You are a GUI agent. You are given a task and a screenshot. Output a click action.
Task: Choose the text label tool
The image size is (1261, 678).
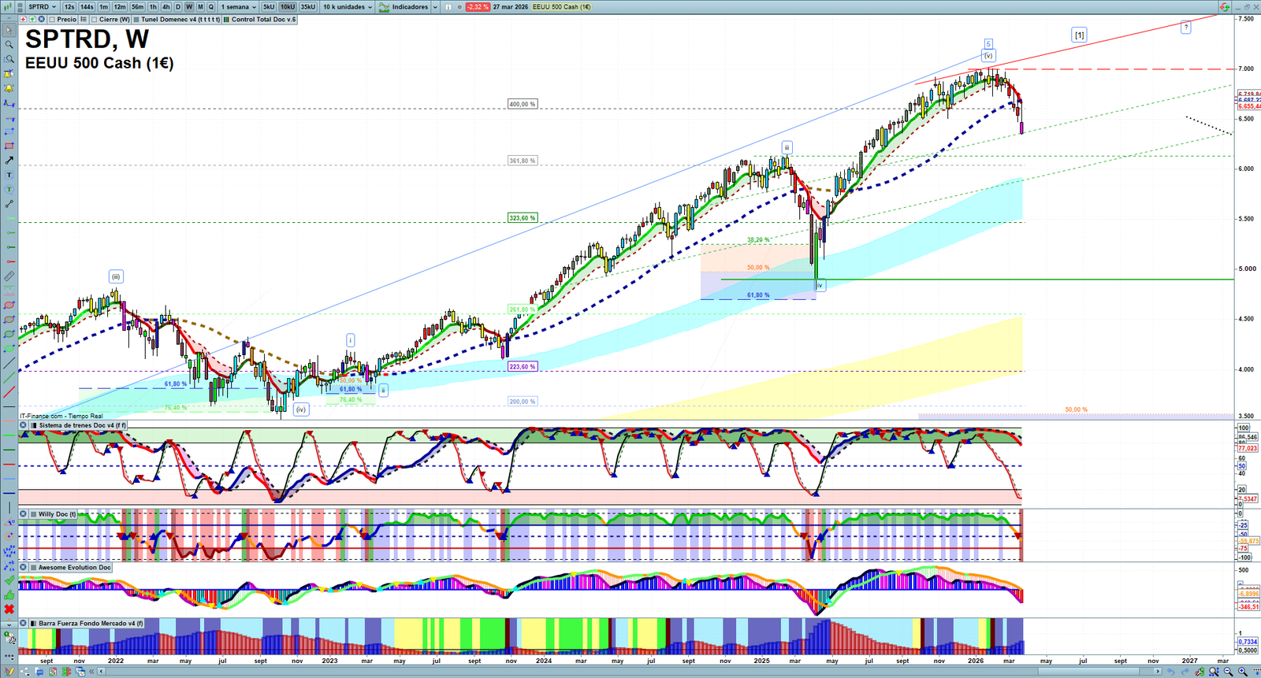(x=9, y=175)
